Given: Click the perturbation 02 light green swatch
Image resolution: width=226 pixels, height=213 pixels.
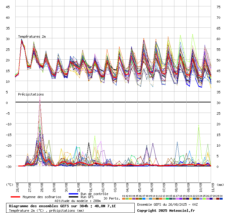Looking at the screenshot, I should pos(127,199).
